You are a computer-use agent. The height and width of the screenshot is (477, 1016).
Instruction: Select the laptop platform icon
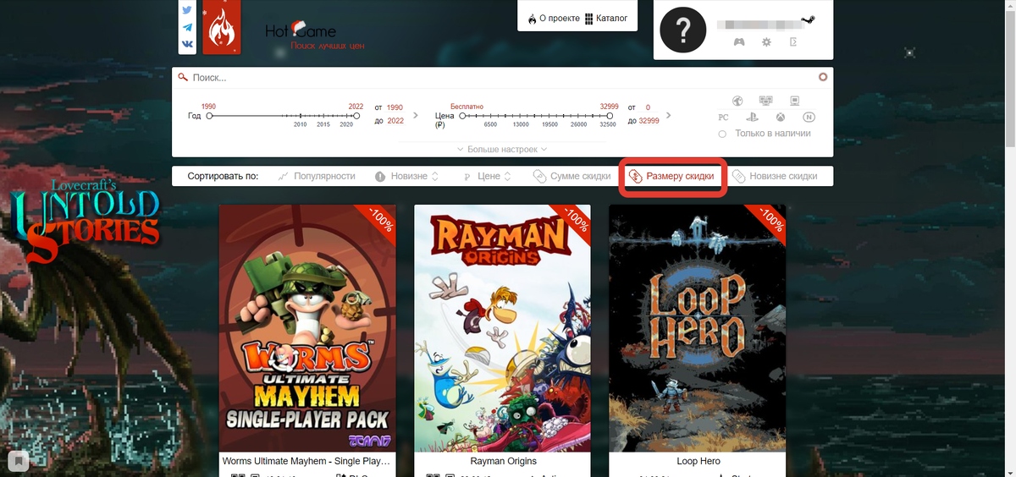pos(794,101)
